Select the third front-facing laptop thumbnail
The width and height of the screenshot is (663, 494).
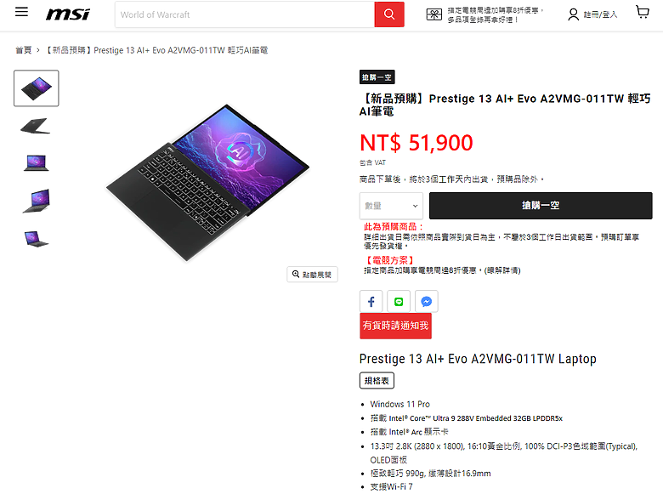click(x=37, y=163)
